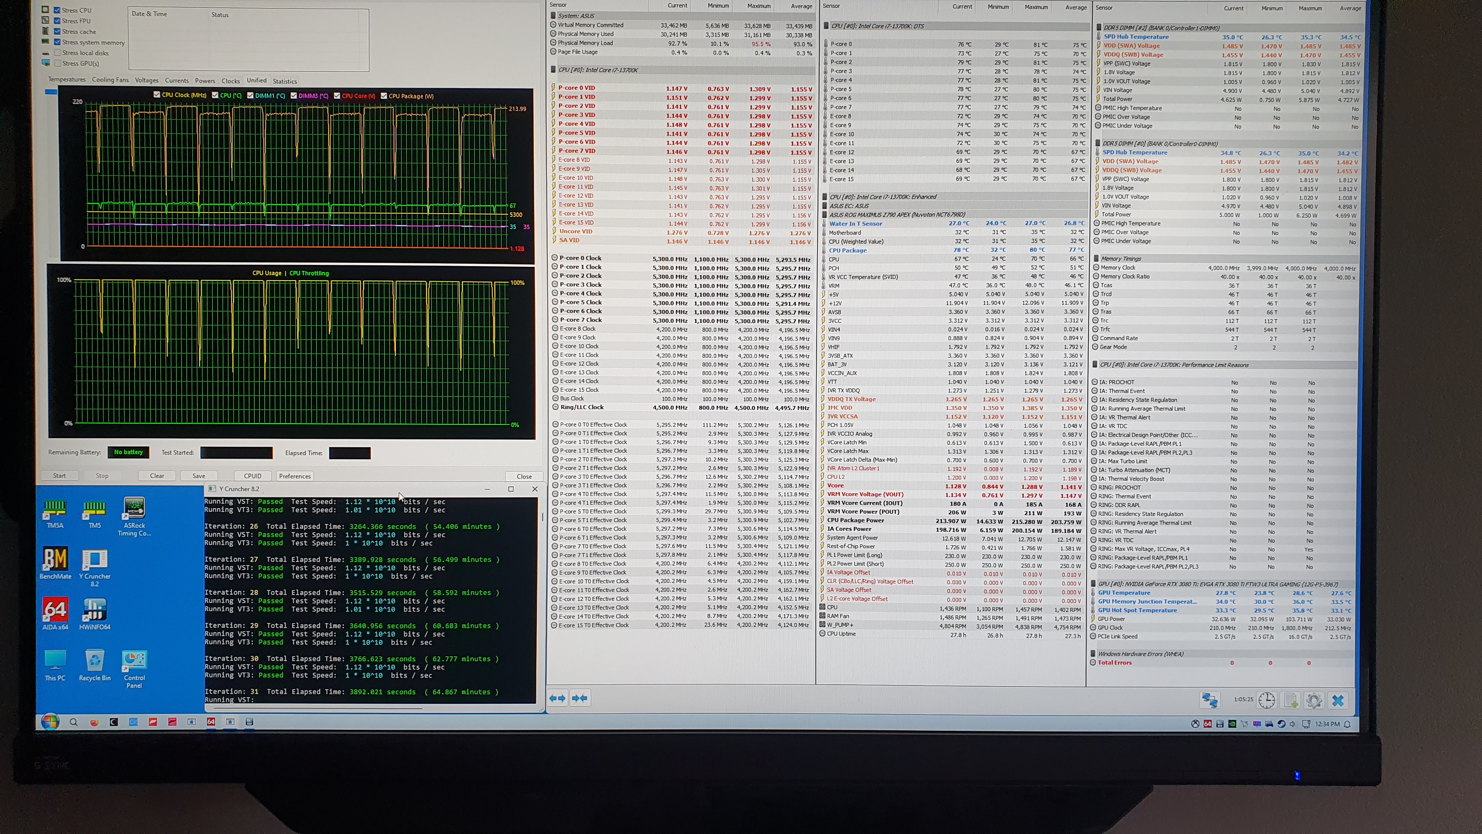Viewport: 1482px width, 834px height.
Task: Click the Close button in AIDA64 stability test
Action: pos(524,476)
